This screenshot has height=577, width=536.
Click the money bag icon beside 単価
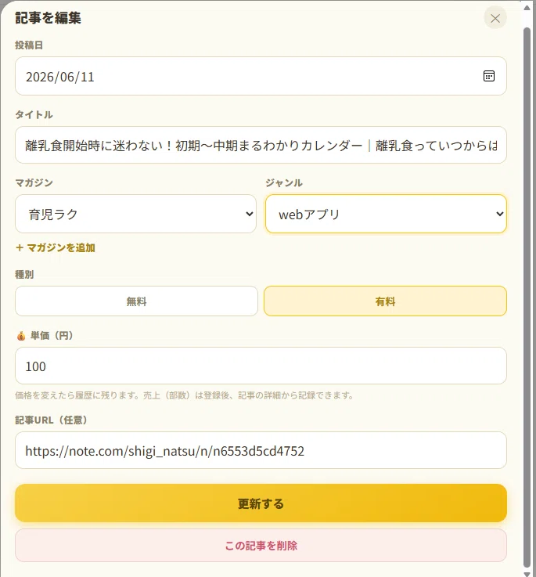point(21,336)
